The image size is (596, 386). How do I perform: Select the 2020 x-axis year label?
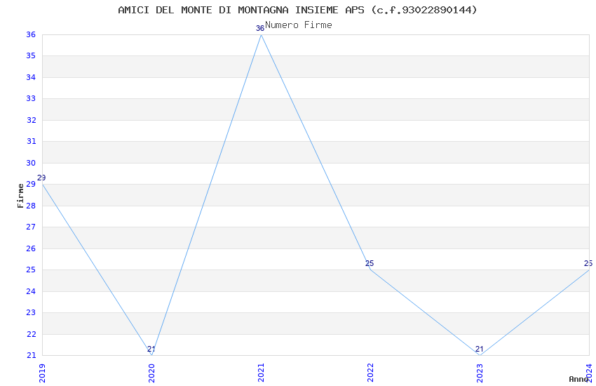click(x=151, y=373)
